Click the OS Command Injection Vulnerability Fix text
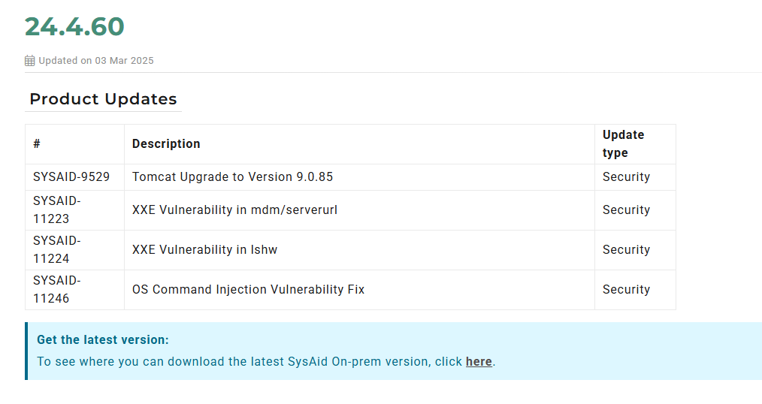The width and height of the screenshot is (762, 404). (248, 289)
